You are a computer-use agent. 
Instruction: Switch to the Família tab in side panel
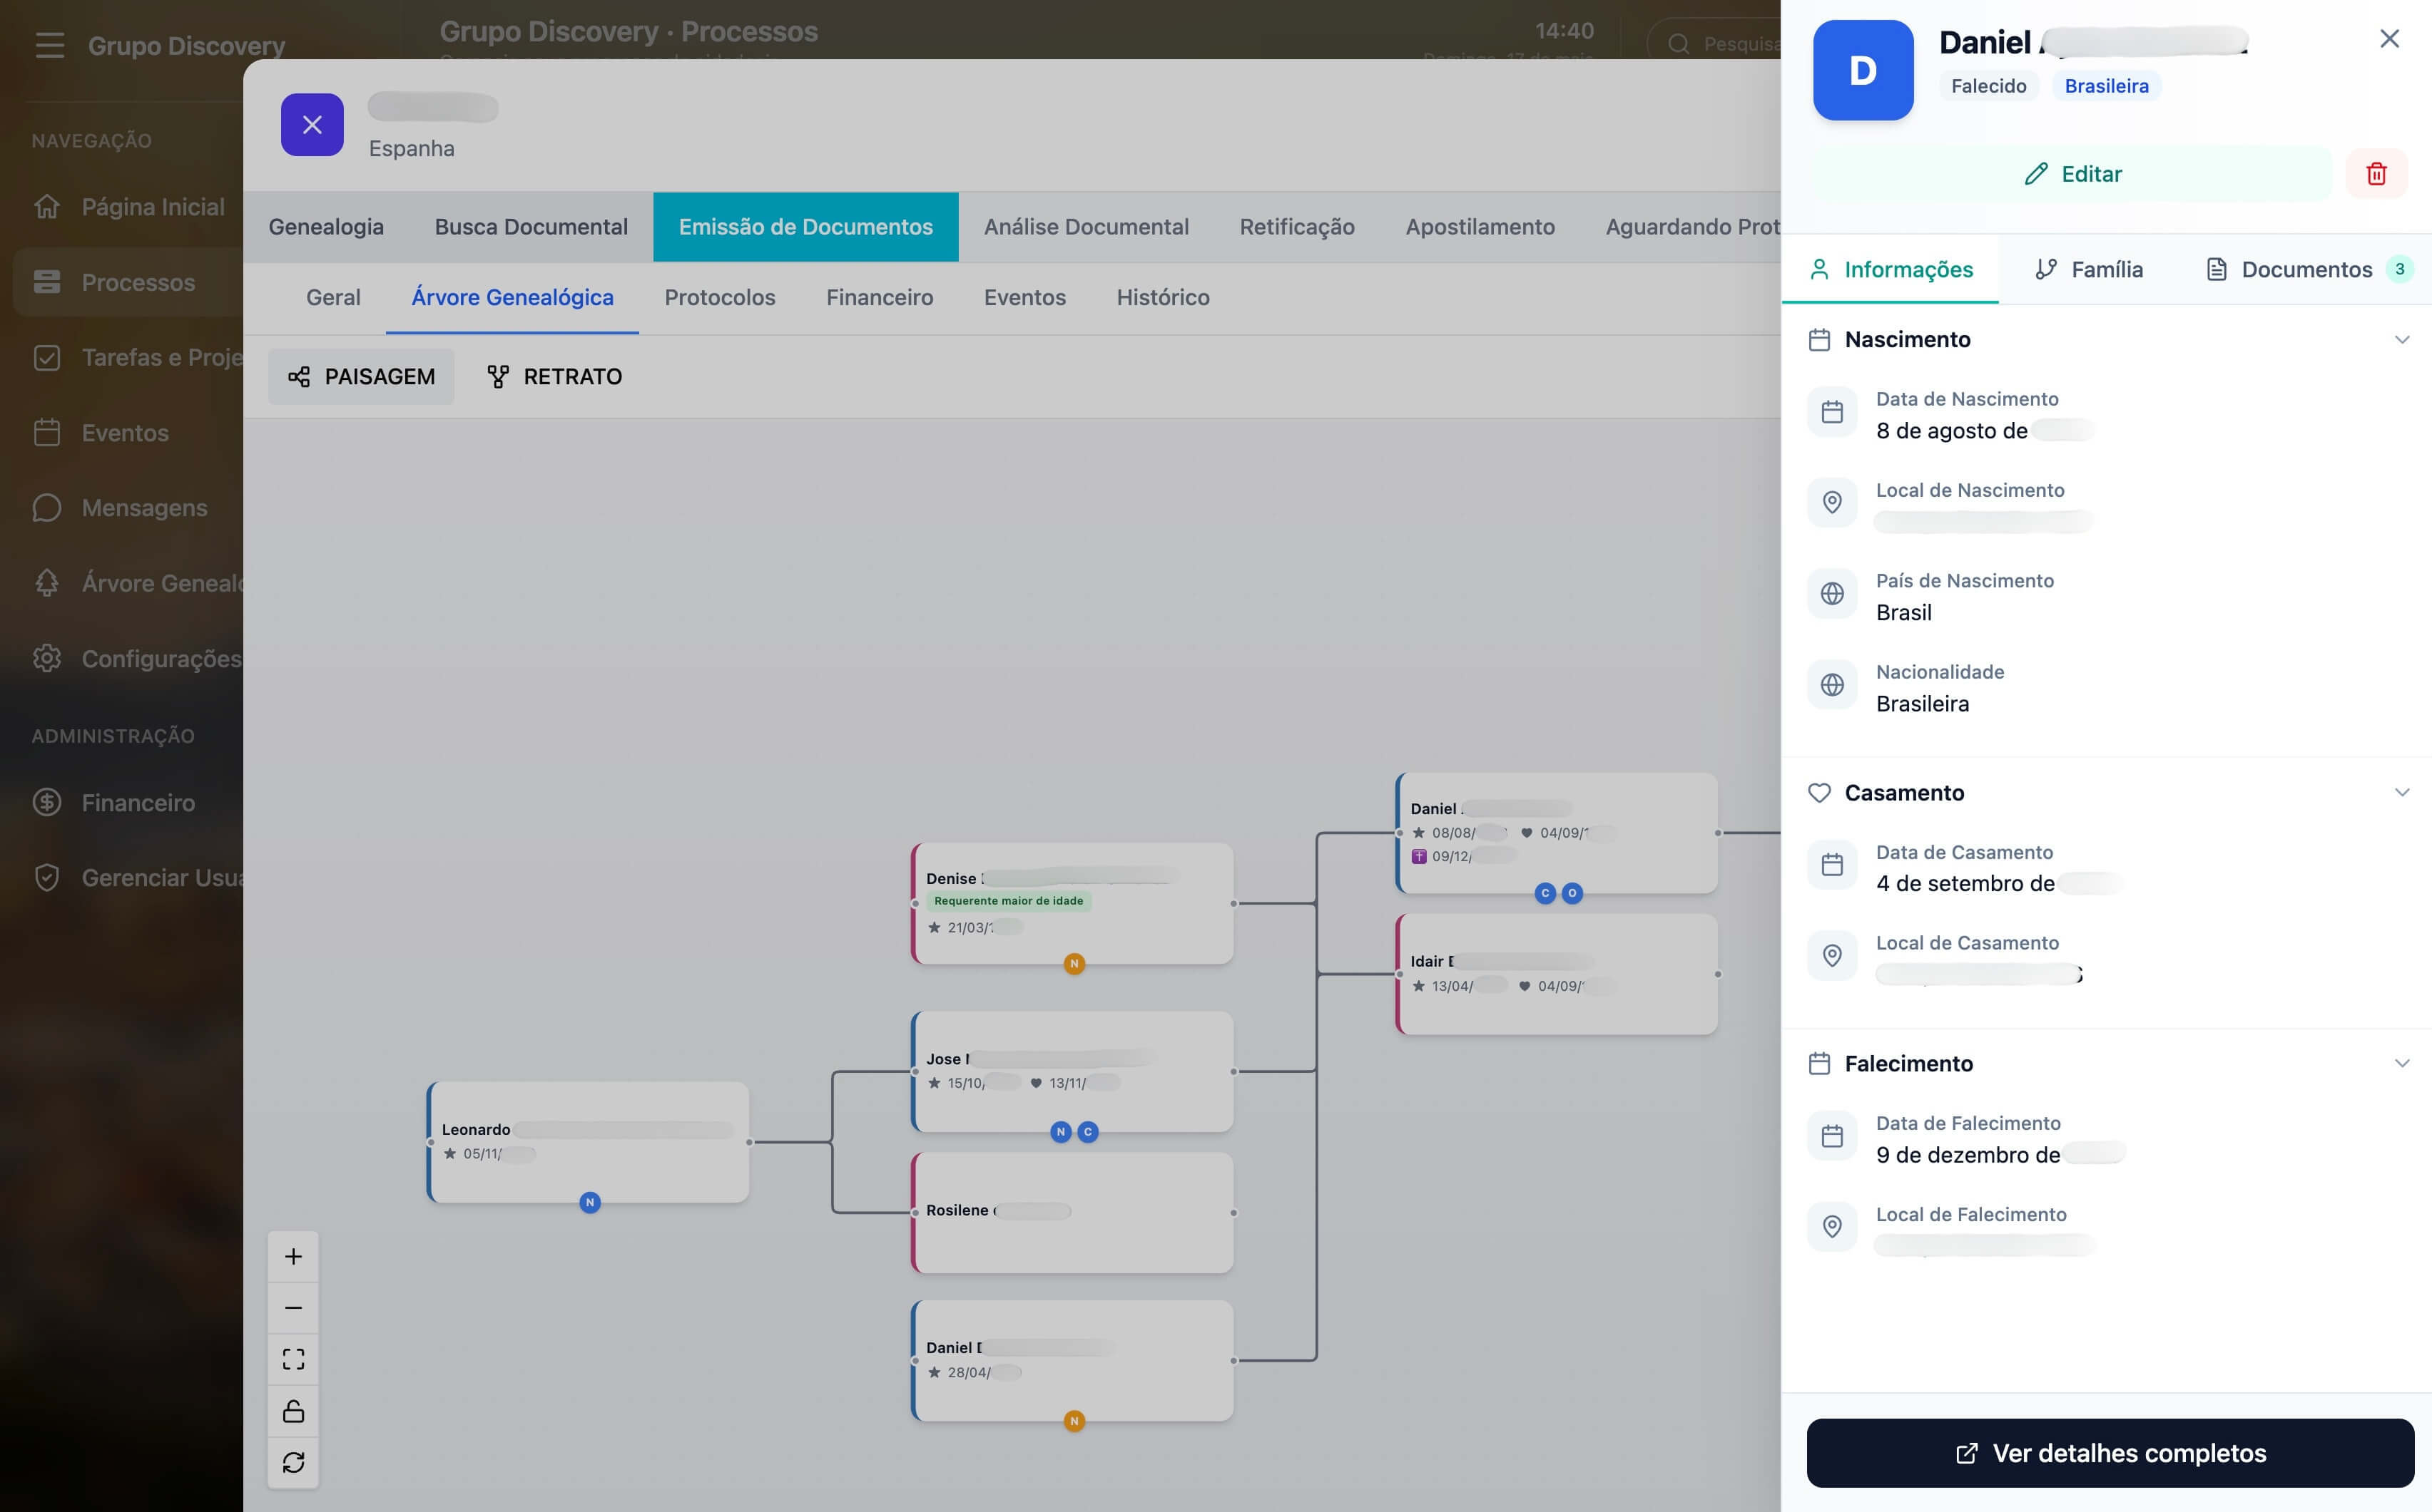click(x=2089, y=269)
